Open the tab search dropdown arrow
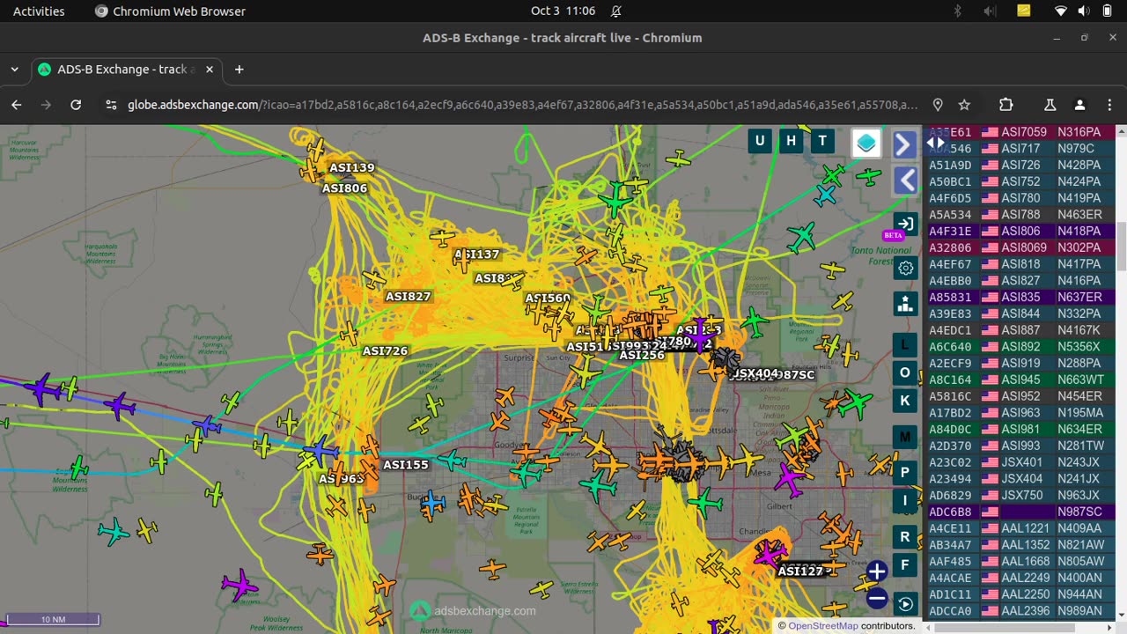1127x634 pixels. point(15,70)
